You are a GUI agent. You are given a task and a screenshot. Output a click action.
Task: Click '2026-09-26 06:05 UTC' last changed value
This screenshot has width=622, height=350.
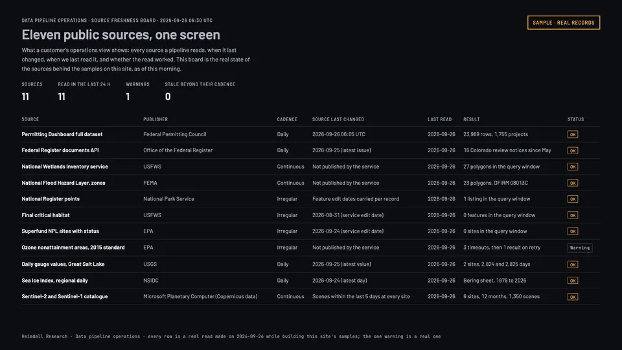tap(338, 134)
